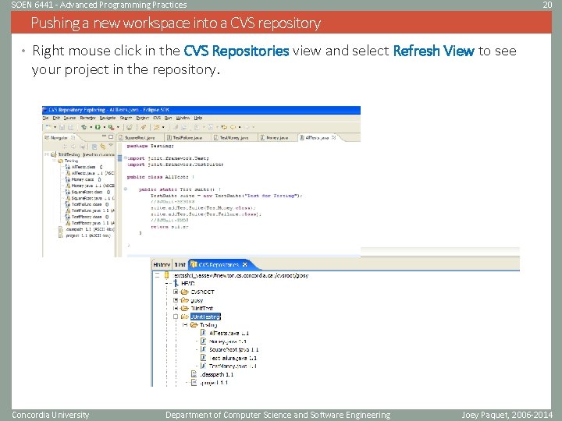The image size is (562, 421).
Task: Select the HEAD node in CVS Repositories
Action: click(x=184, y=283)
